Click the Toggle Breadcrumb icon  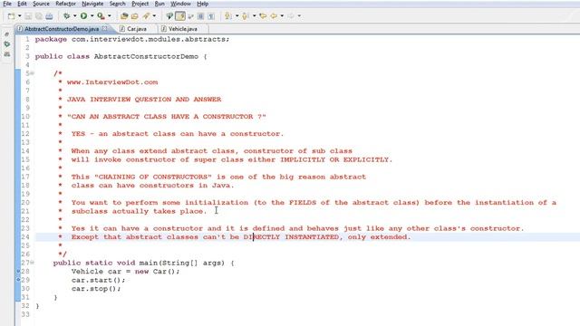click(169, 16)
